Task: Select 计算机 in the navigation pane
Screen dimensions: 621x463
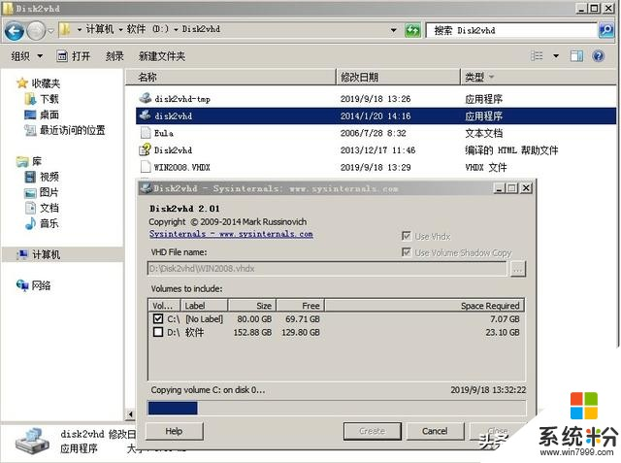Action: (x=46, y=254)
